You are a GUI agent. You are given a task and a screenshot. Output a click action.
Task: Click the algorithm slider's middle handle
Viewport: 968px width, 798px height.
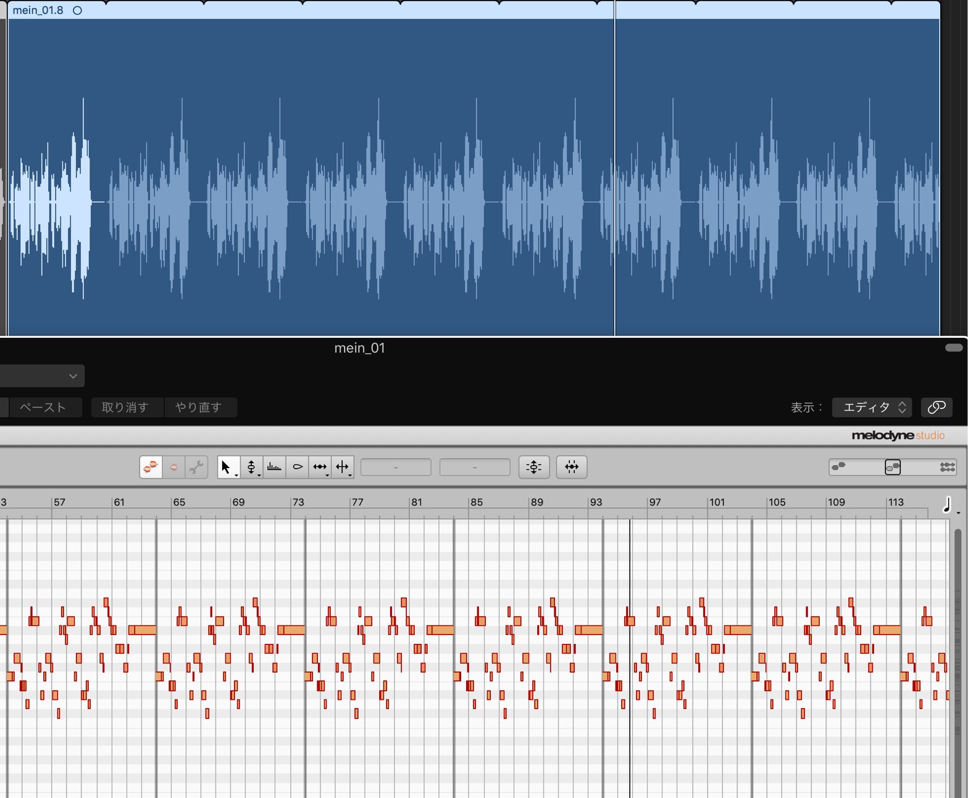tap(893, 467)
